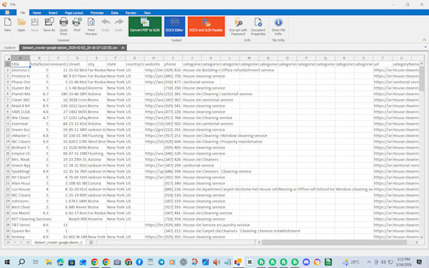Add a new sheet with plus button
Screen dimensions: 429x268
(91, 242)
